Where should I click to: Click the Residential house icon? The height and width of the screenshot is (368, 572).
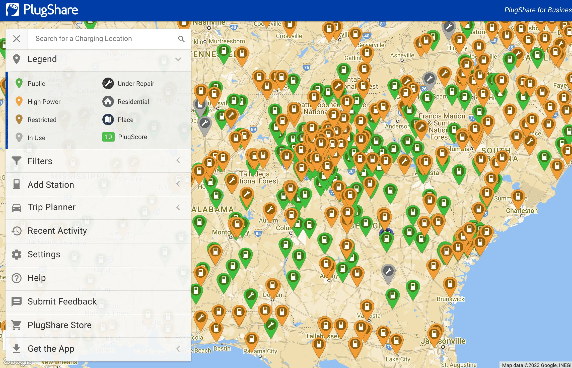click(x=108, y=101)
